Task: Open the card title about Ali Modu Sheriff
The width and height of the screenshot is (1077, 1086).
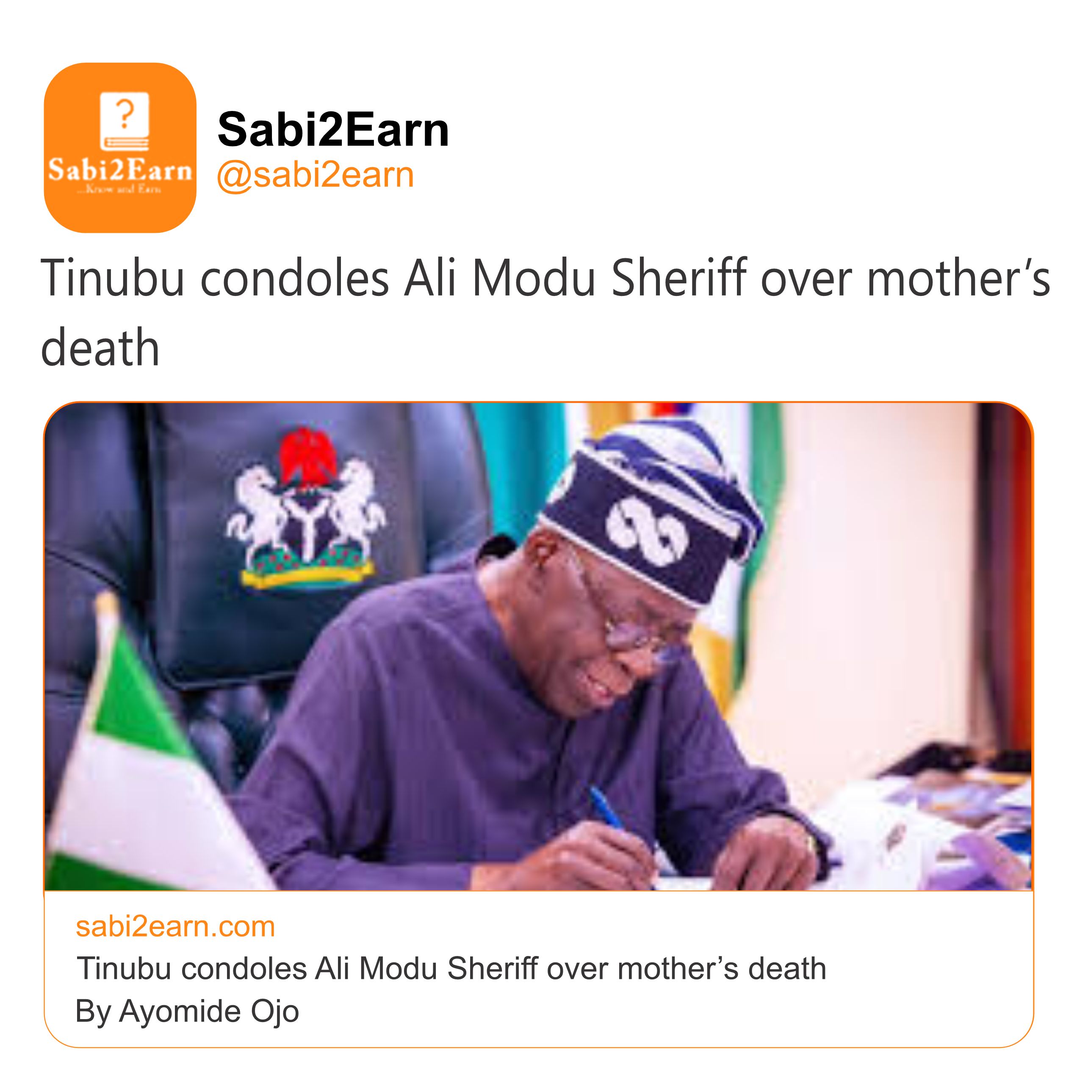Action: 451,968
